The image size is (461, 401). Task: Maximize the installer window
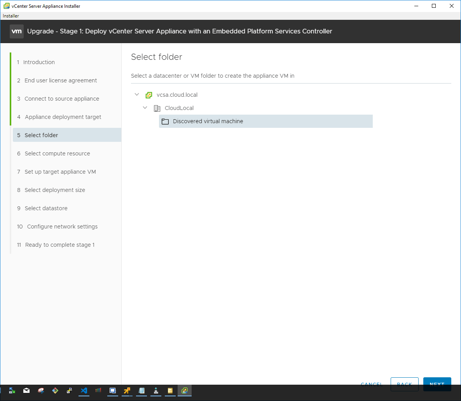click(x=434, y=6)
